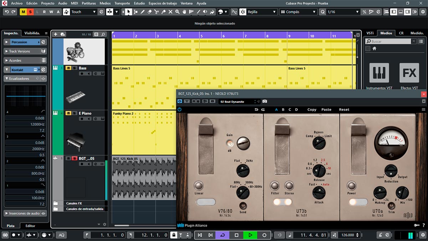428x241 pixels.
Task: Select the Range Selection tool
Action: [136, 12]
